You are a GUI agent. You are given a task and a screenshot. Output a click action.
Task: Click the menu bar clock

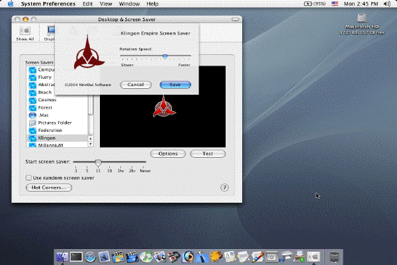coord(361,4)
